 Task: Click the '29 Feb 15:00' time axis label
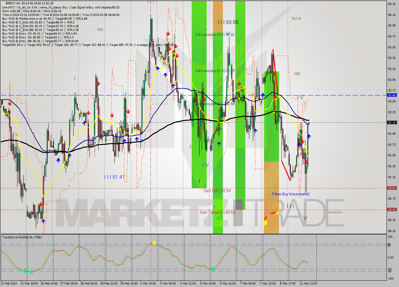coord(129,284)
